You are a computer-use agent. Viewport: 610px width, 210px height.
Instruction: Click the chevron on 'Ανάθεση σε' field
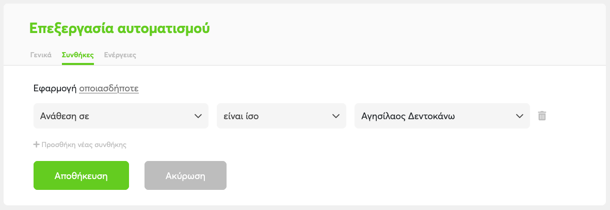pos(198,116)
